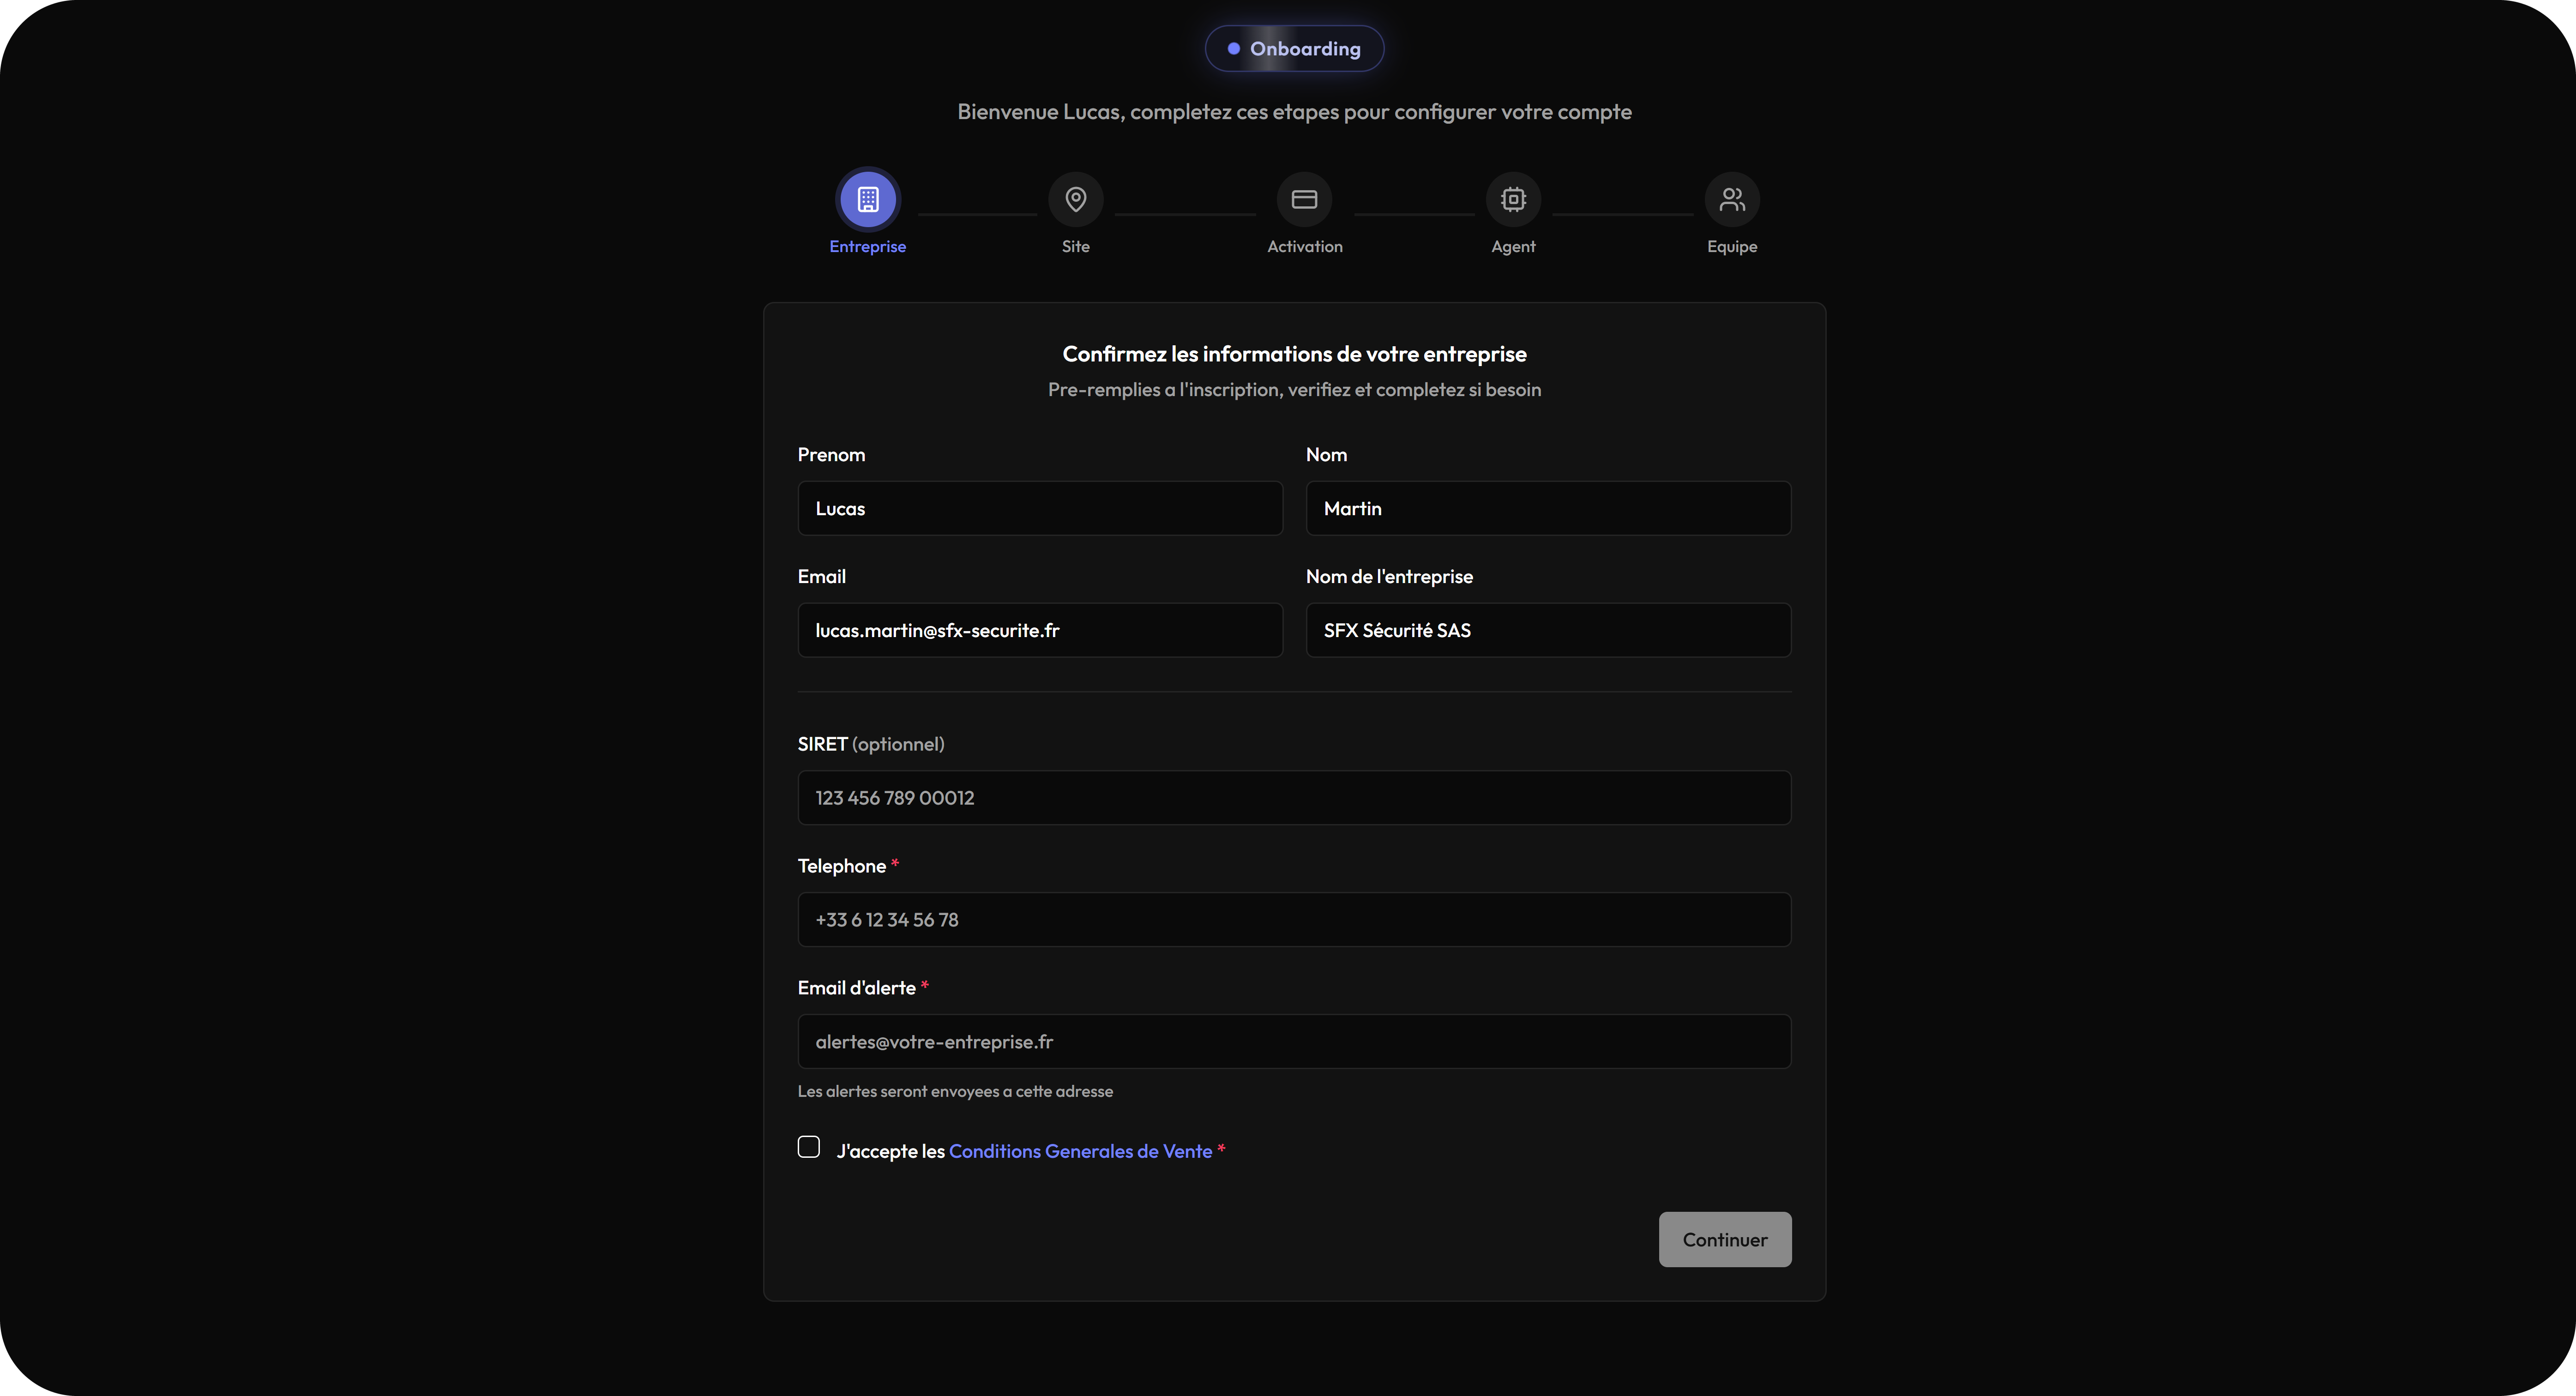This screenshot has height=1396, width=2576.
Task: Click the 'Nom de l'entreprise' label
Action: point(1389,576)
